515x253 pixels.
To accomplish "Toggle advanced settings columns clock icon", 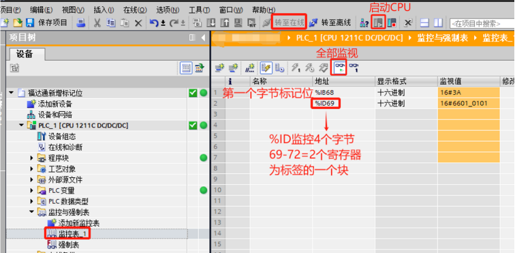I will click(x=279, y=68).
